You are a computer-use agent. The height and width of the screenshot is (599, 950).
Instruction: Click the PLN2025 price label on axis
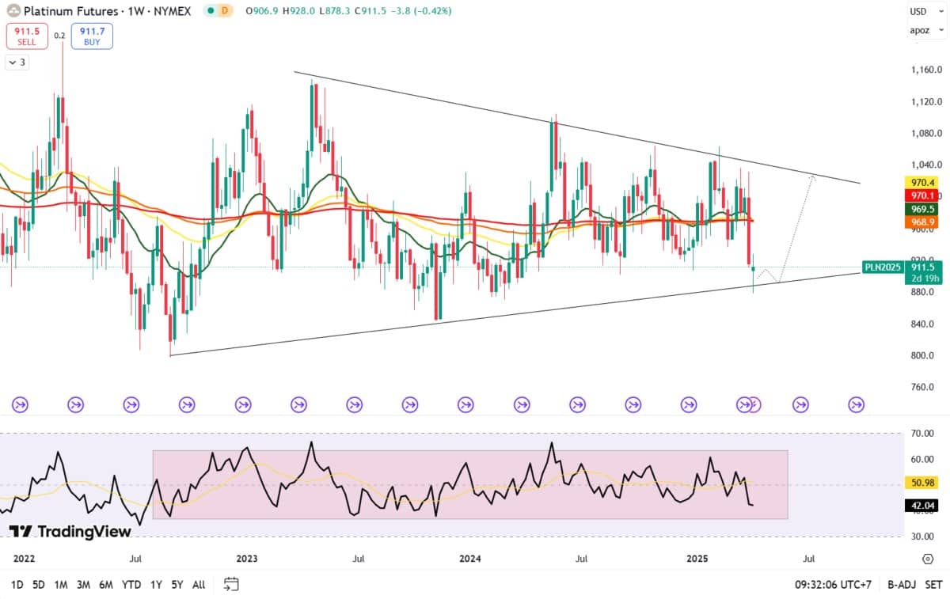point(883,267)
